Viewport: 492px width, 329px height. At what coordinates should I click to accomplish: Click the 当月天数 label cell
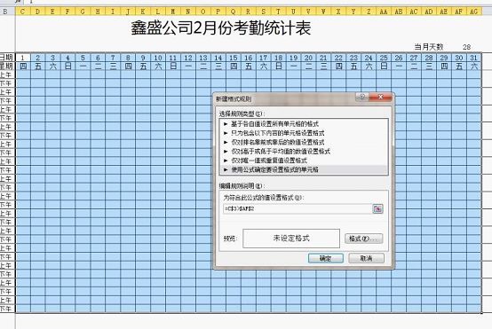click(429, 47)
